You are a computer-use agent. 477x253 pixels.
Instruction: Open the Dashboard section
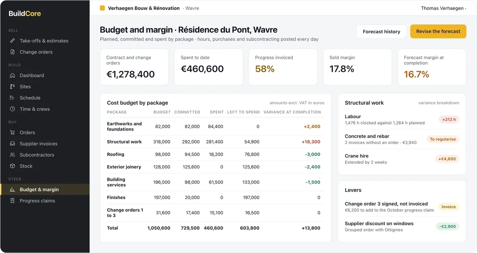coord(45,75)
